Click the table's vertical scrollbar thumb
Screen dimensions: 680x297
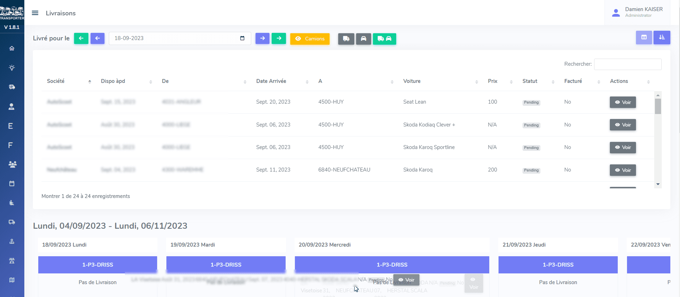658,106
